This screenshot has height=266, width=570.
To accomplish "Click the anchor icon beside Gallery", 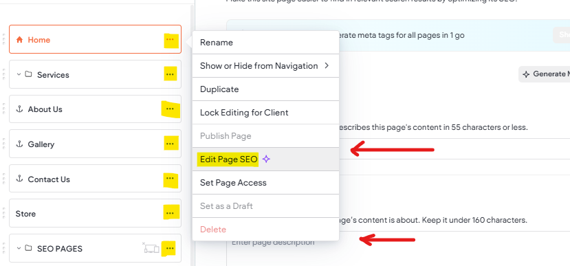I will 20,144.
